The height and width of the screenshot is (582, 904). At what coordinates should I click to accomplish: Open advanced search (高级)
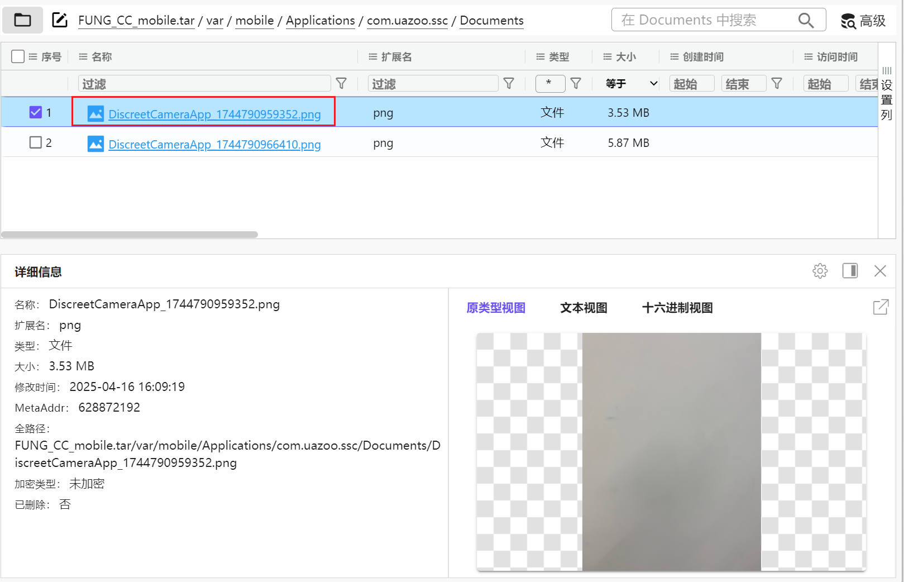(x=863, y=21)
